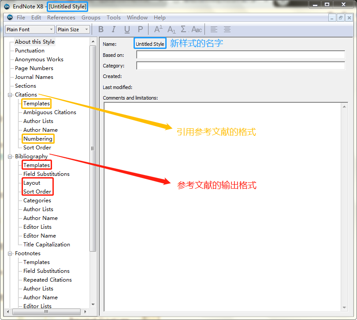Toggle Underline formatting in toolbar
This screenshot has height=320, width=357.
[x=127, y=30]
